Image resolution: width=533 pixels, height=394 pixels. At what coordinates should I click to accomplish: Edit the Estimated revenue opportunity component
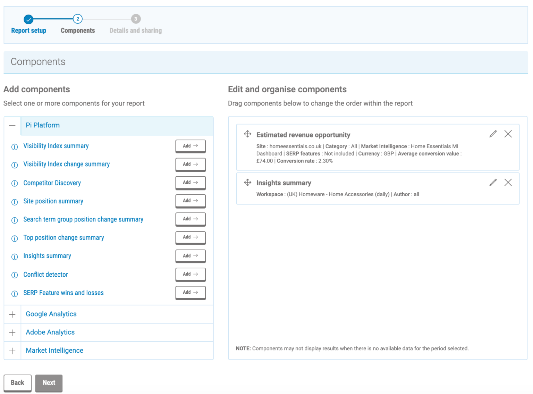click(493, 134)
